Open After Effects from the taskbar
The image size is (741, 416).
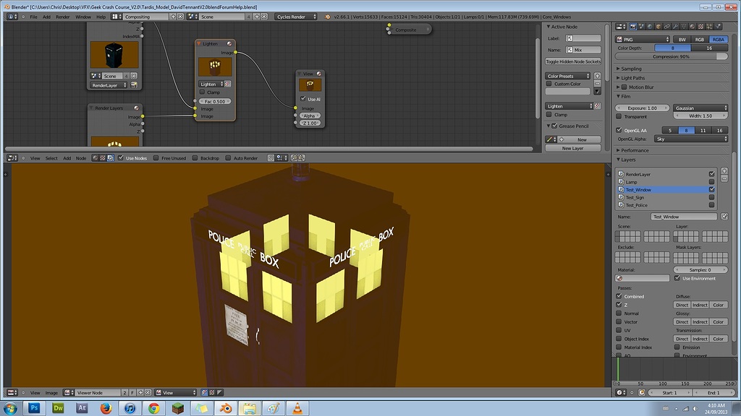(x=82, y=408)
